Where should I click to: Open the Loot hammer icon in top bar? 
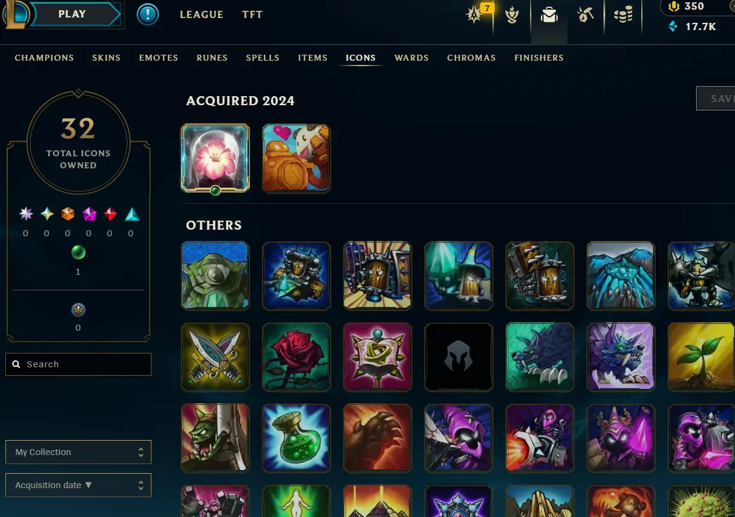coord(585,14)
